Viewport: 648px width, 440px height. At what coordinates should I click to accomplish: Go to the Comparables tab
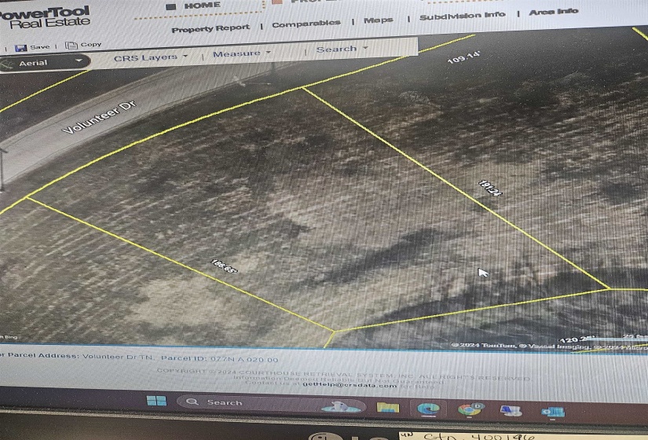[306, 24]
